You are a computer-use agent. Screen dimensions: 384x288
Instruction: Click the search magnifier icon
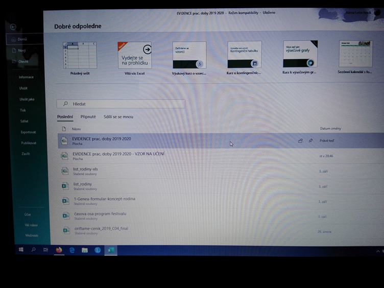[65, 104]
